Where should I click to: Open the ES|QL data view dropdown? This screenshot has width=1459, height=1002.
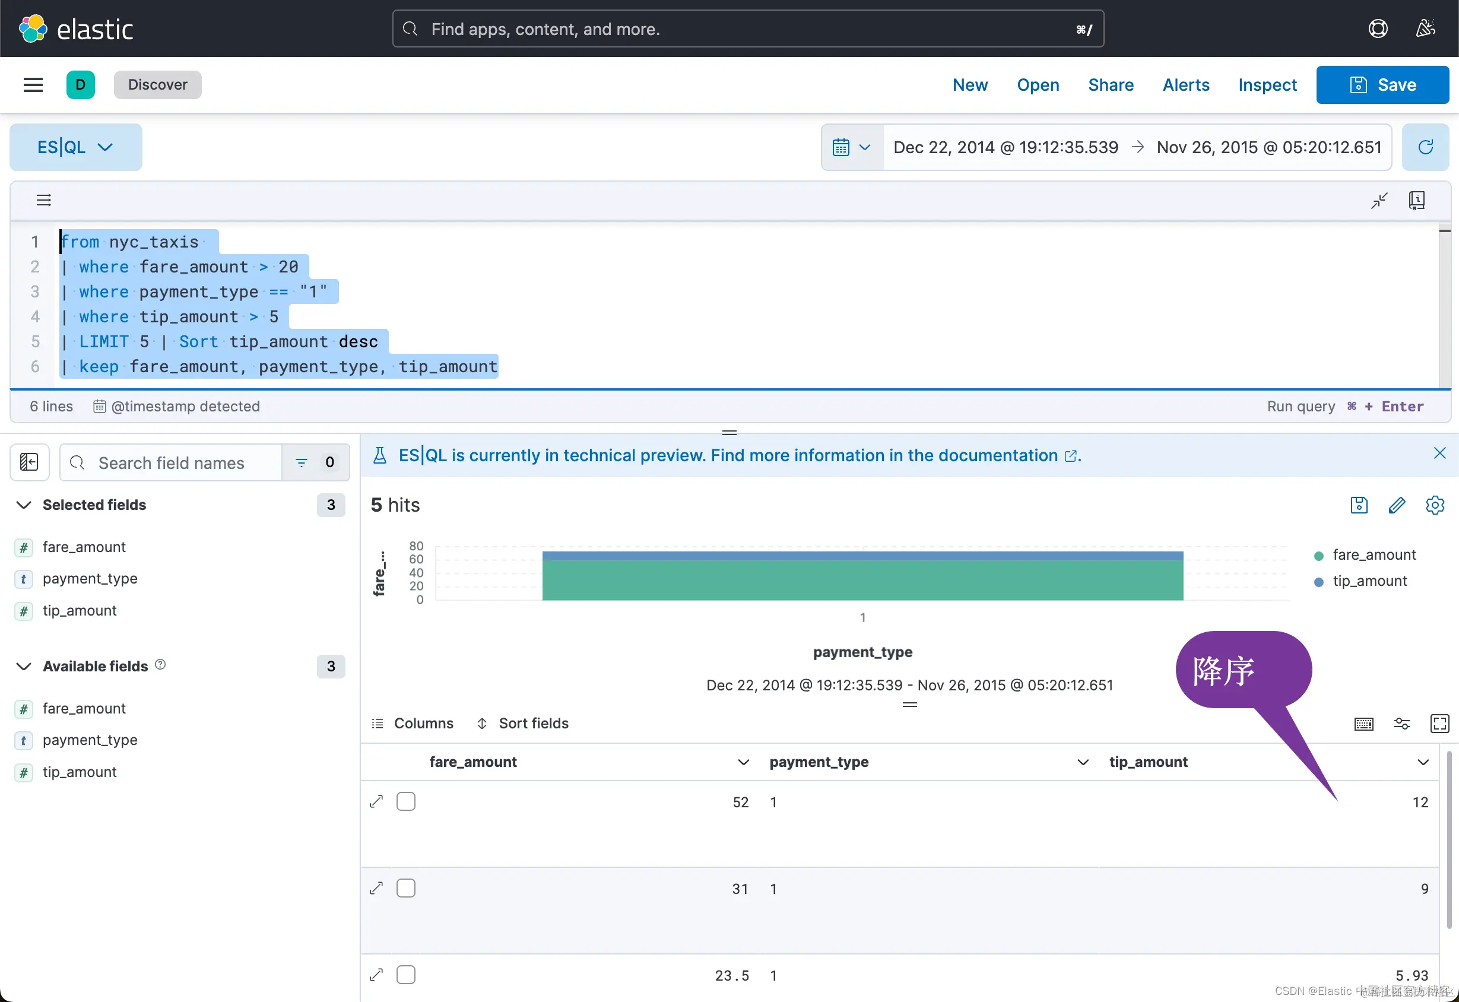[75, 147]
